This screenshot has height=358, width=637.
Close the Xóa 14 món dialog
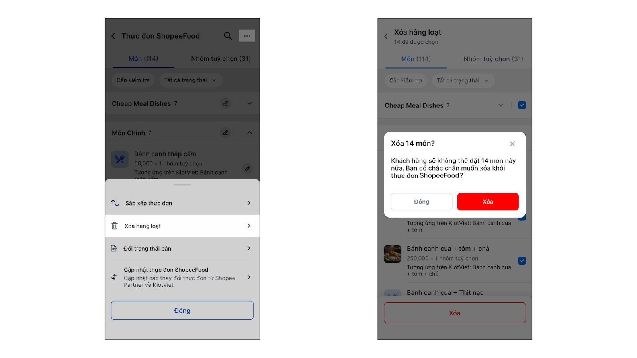[x=512, y=144]
